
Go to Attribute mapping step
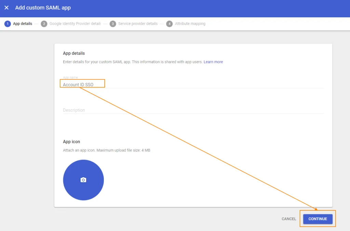pyautogui.click(x=190, y=24)
